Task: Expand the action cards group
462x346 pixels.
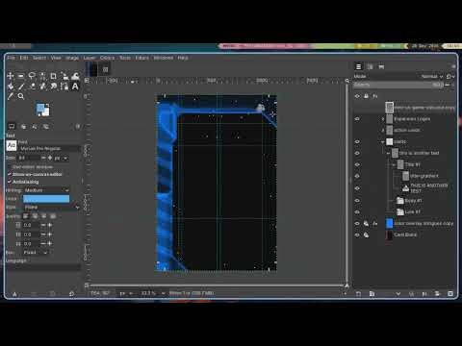Action: 382,131
